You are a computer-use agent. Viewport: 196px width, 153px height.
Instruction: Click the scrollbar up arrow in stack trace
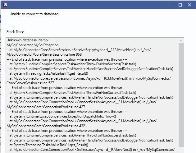tap(181, 40)
